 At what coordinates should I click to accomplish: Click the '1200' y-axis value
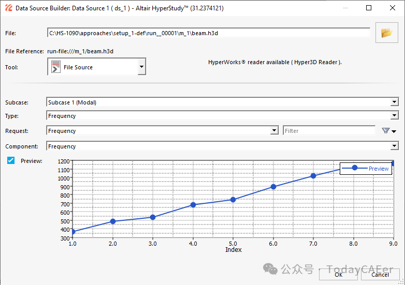click(64, 161)
